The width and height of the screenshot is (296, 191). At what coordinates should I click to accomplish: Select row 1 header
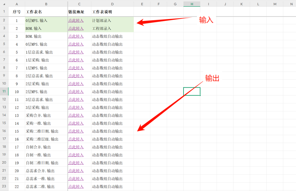point(4,12)
